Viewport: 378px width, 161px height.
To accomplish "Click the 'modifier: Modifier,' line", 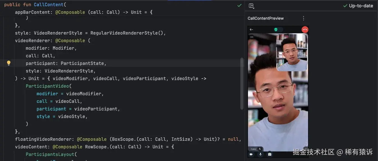I will pos(51,48).
